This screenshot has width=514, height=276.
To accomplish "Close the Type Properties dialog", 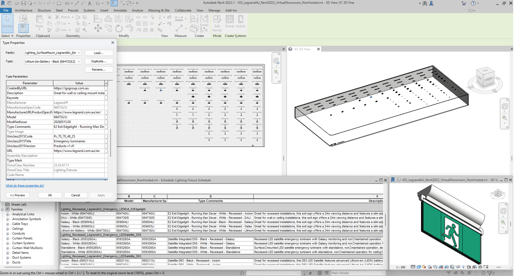I will pos(113,43).
